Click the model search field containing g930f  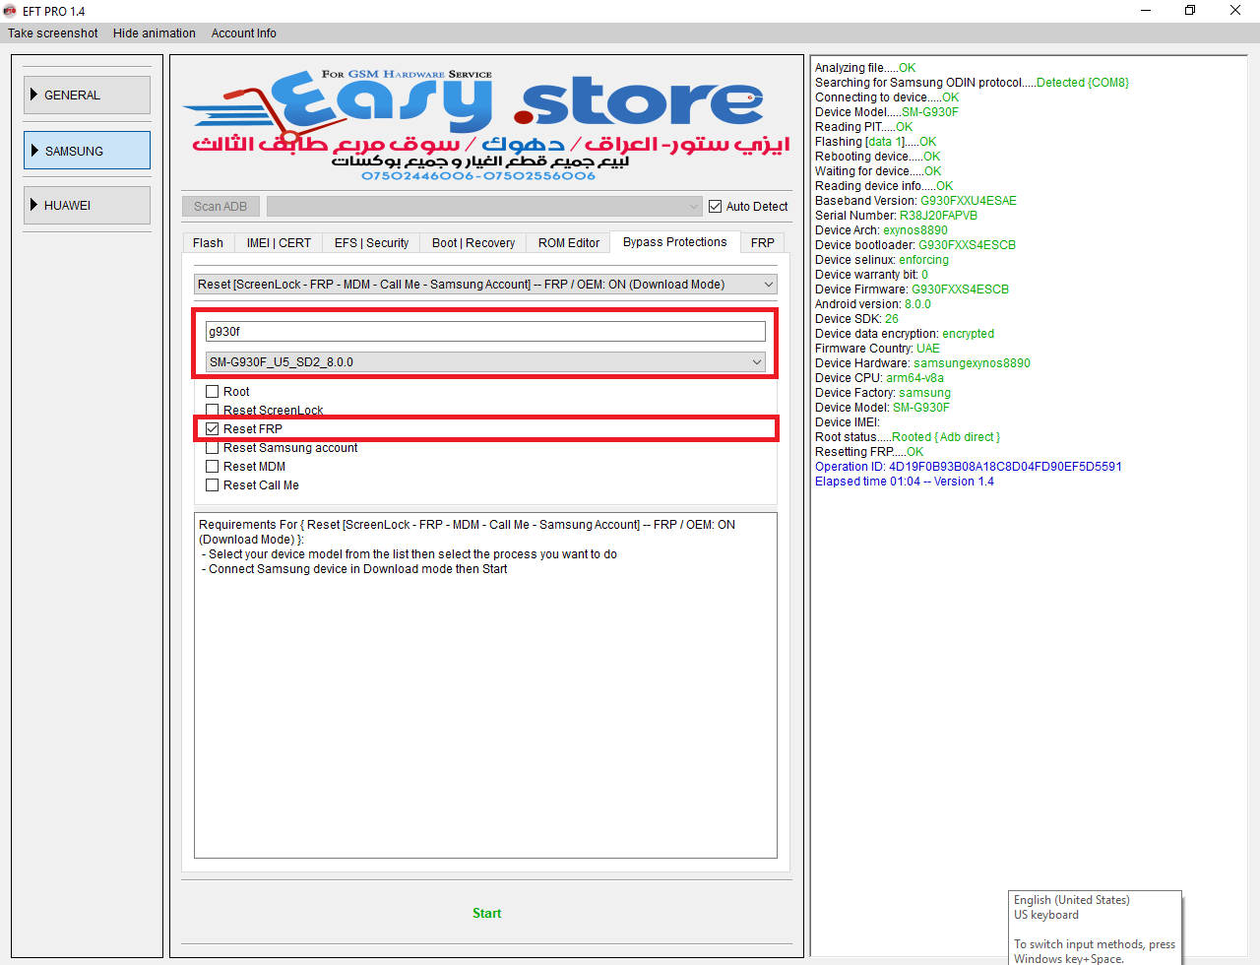[x=485, y=332]
